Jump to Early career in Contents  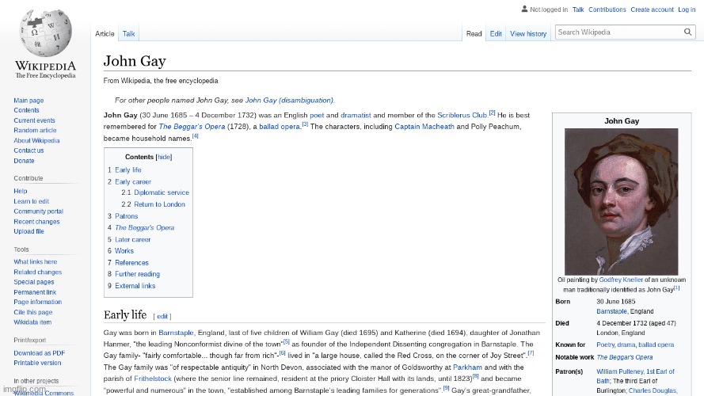click(133, 182)
